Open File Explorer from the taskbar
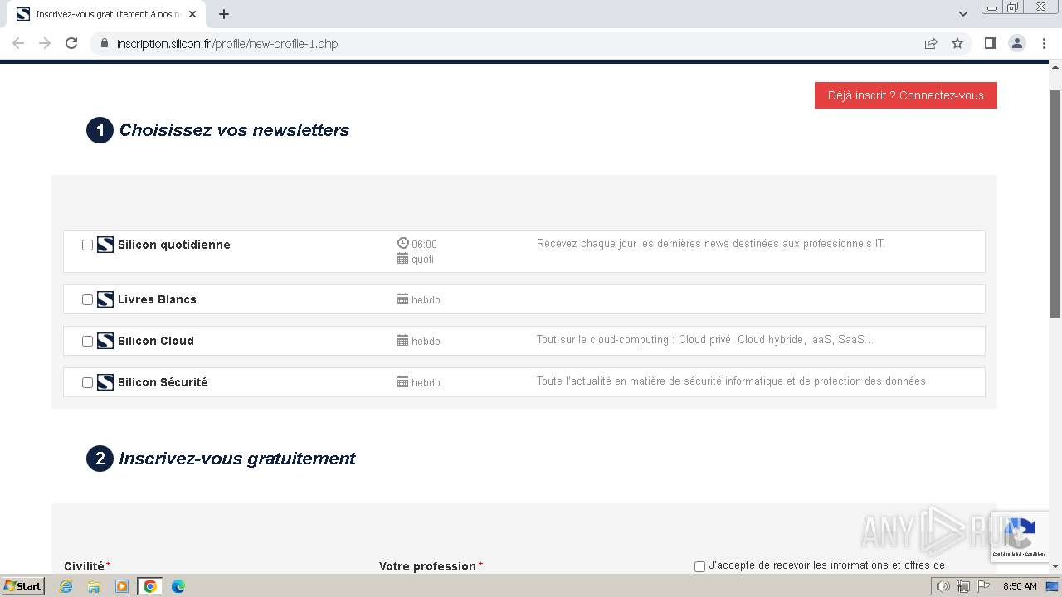The image size is (1062, 597). coord(94,586)
